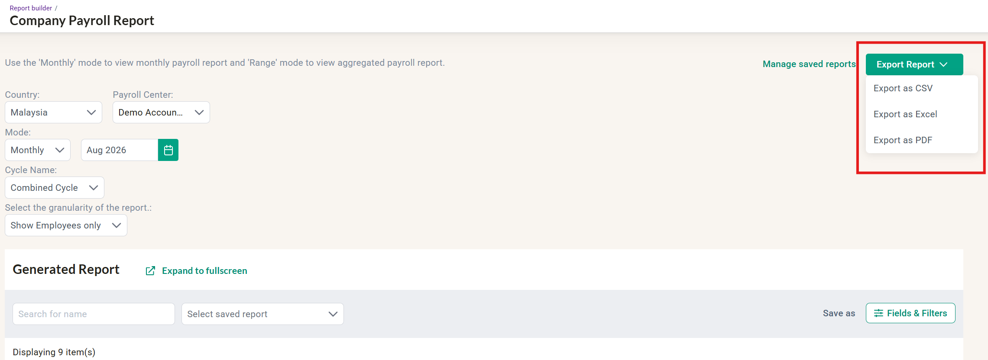Click the Export Report chevron arrow
Viewport: 988px width, 360px height.
944,64
